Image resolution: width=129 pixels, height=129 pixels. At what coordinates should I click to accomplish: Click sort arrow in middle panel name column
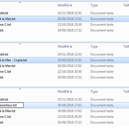coord(20,44)
